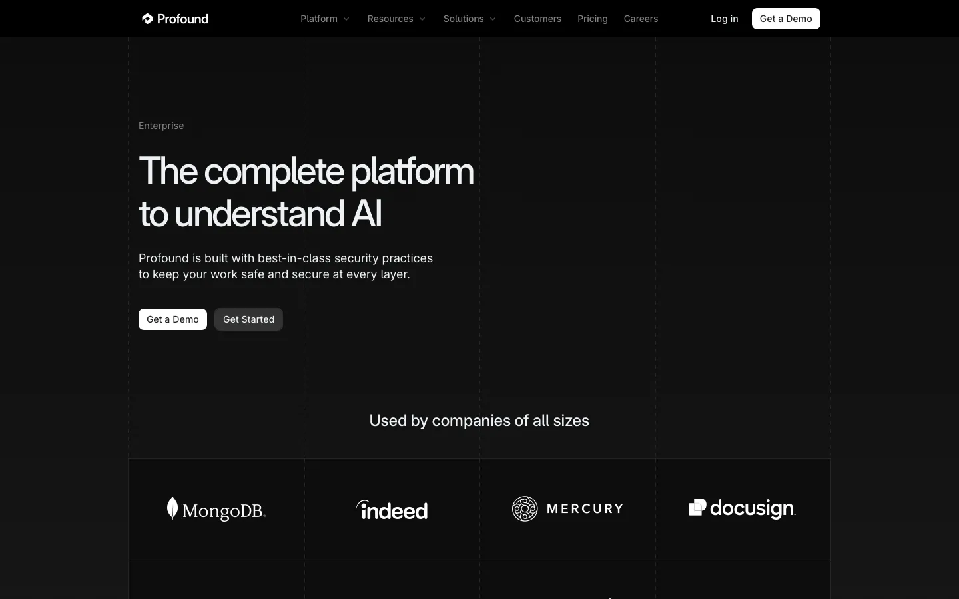Screen dimensions: 959x599
Task: Click the Mercury circular emblem
Action: [x=525, y=509]
